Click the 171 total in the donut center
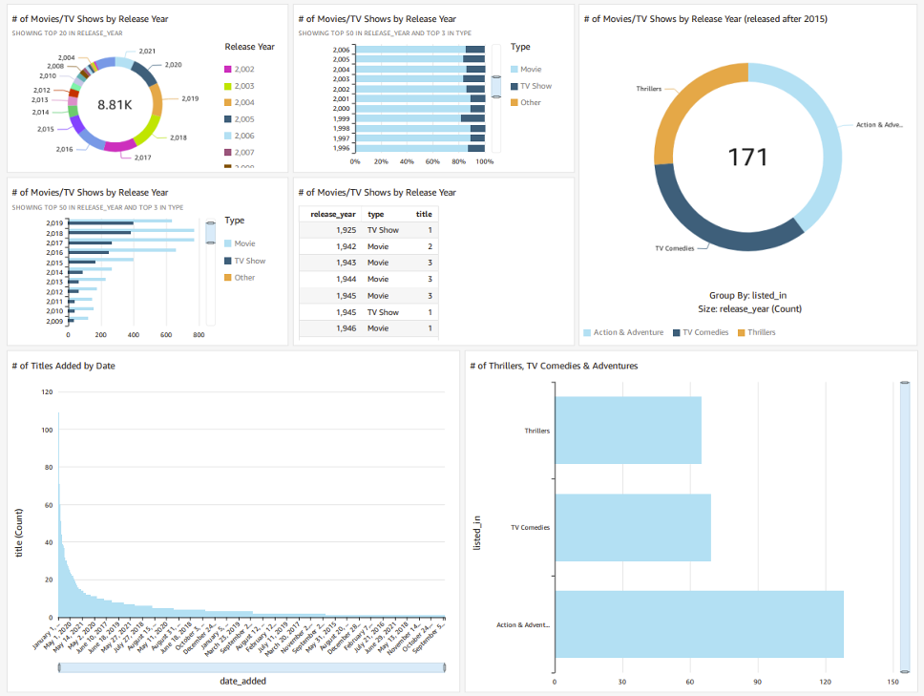This screenshot has width=924, height=696. coord(747,158)
